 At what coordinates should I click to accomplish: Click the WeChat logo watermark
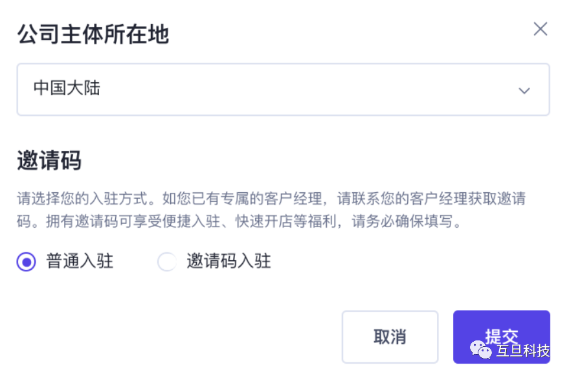click(481, 349)
